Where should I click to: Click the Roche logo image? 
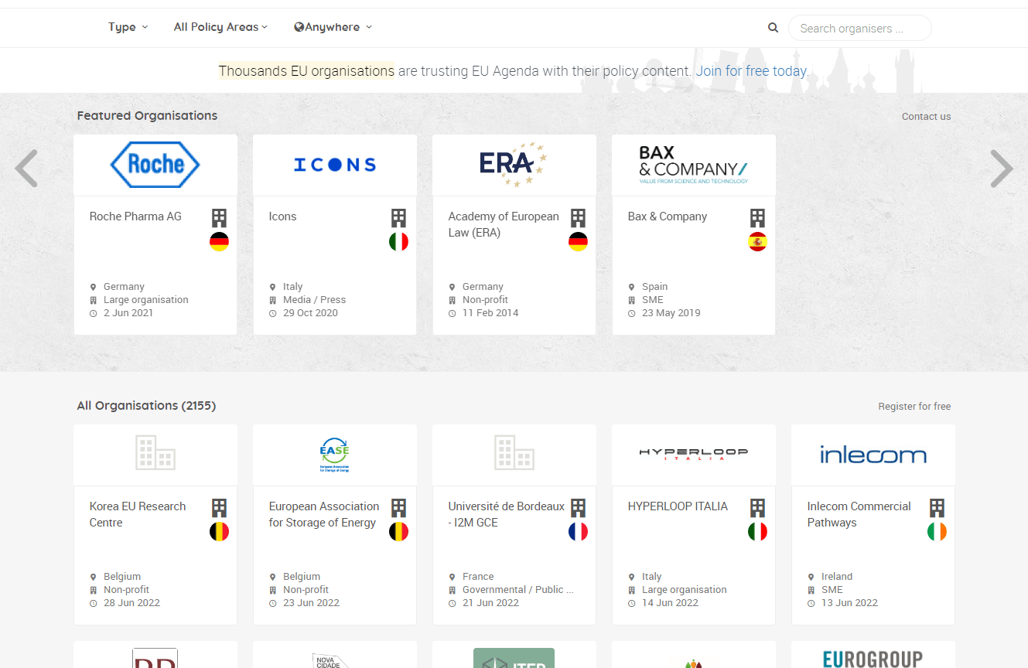pyautogui.click(x=155, y=165)
